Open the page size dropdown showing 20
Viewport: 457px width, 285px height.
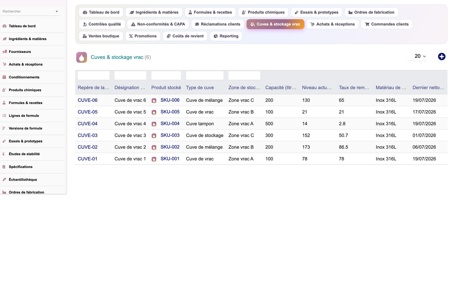(417, 56)
